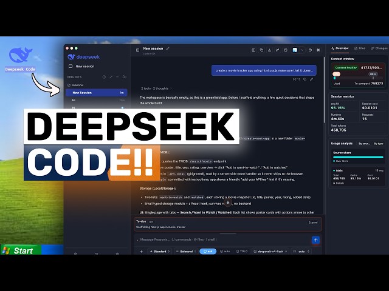Click pencil icon to rename New session title
Image resolution: width=389 pixels, height=291 pixels.
168,48
